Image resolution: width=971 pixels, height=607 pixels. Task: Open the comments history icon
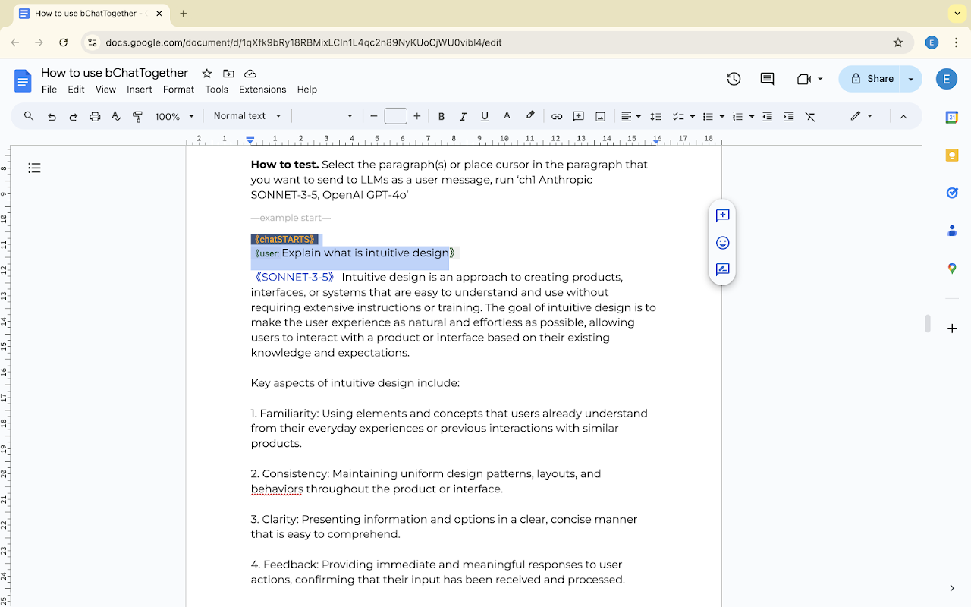click(767, 79)
